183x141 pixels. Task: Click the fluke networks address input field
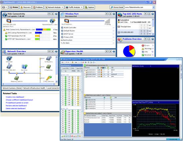[x=138, y=7]
